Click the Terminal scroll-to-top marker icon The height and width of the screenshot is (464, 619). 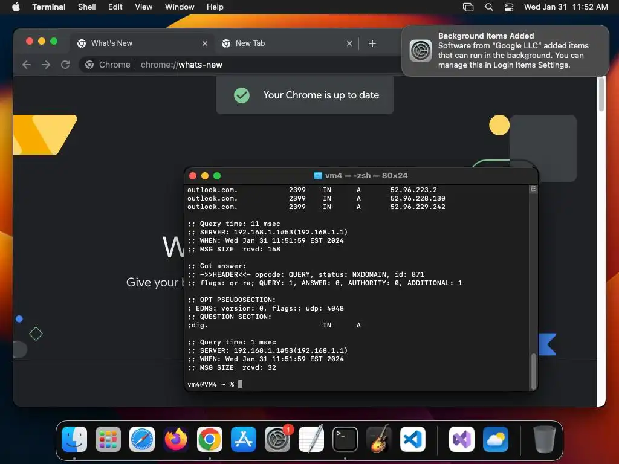coord(534,189)
